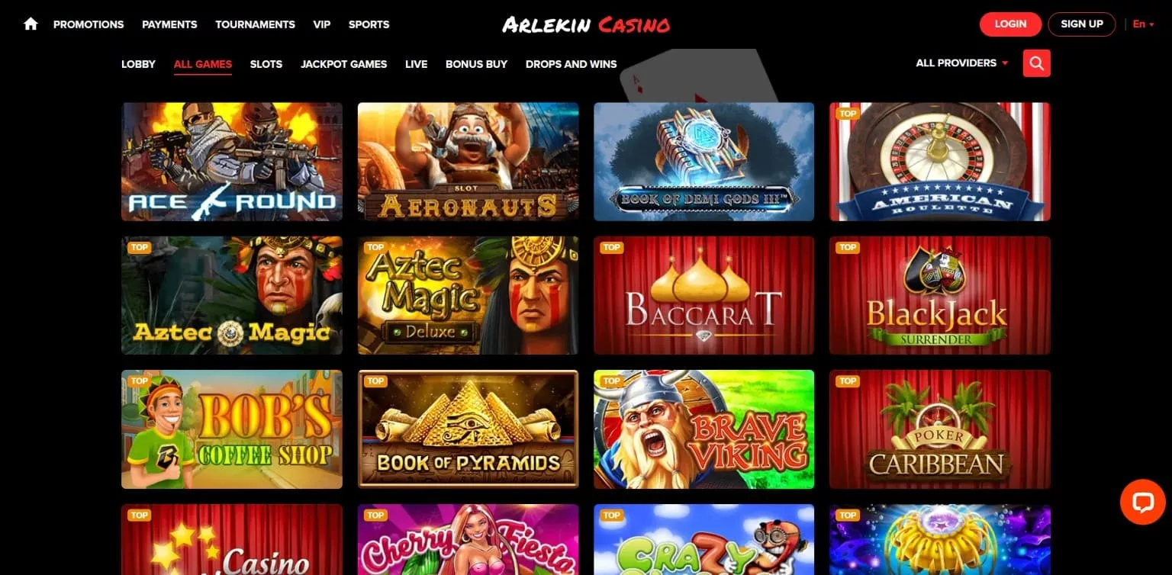Open the En language selector
The width and height of the screenshot is (1172, 575).
point(1143,24)
